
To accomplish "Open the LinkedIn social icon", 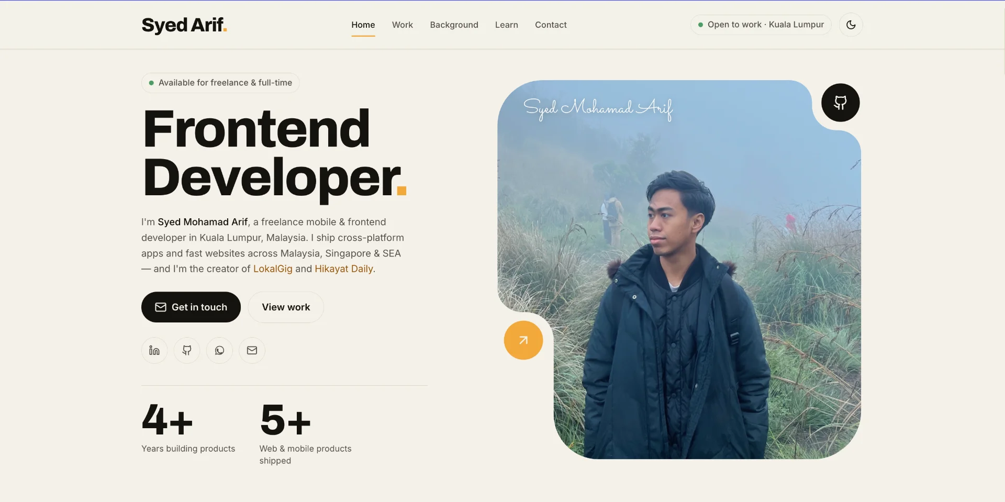I will coord(154,350).
